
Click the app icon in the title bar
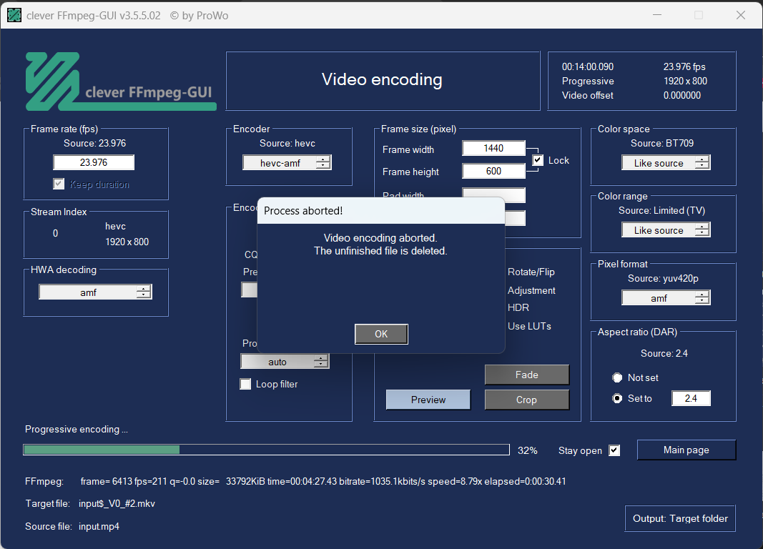[x=14, y=15]
